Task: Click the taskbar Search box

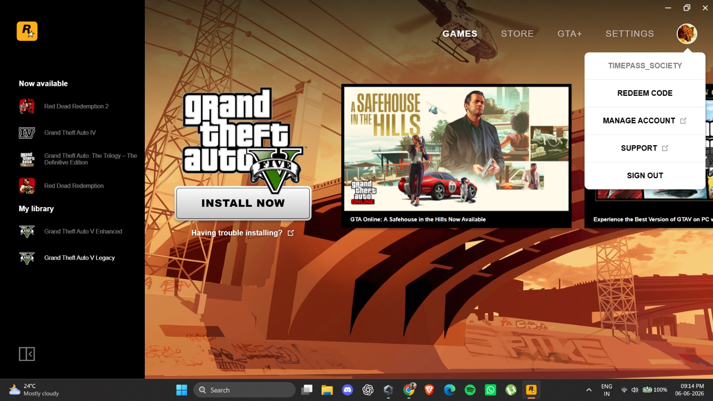Action: (244, 390)
